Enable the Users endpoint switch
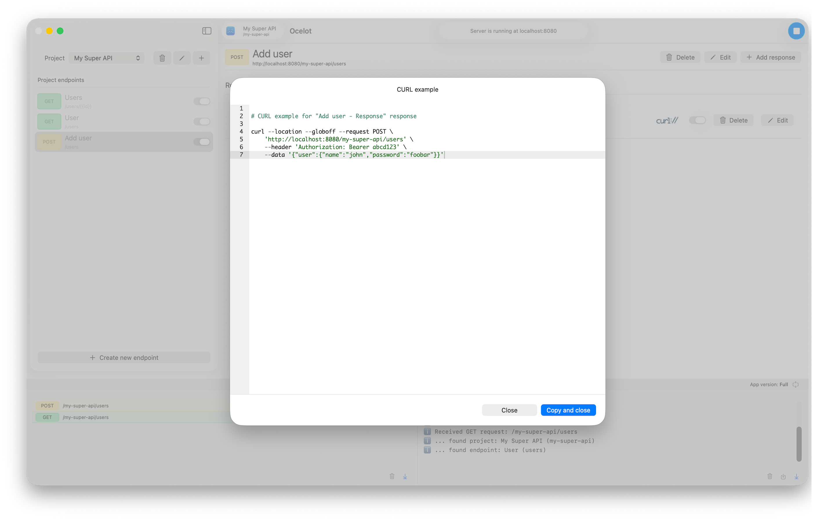 (x=202, y=101)
